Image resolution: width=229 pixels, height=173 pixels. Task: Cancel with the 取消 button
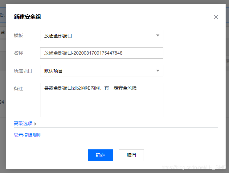[131, 155]
